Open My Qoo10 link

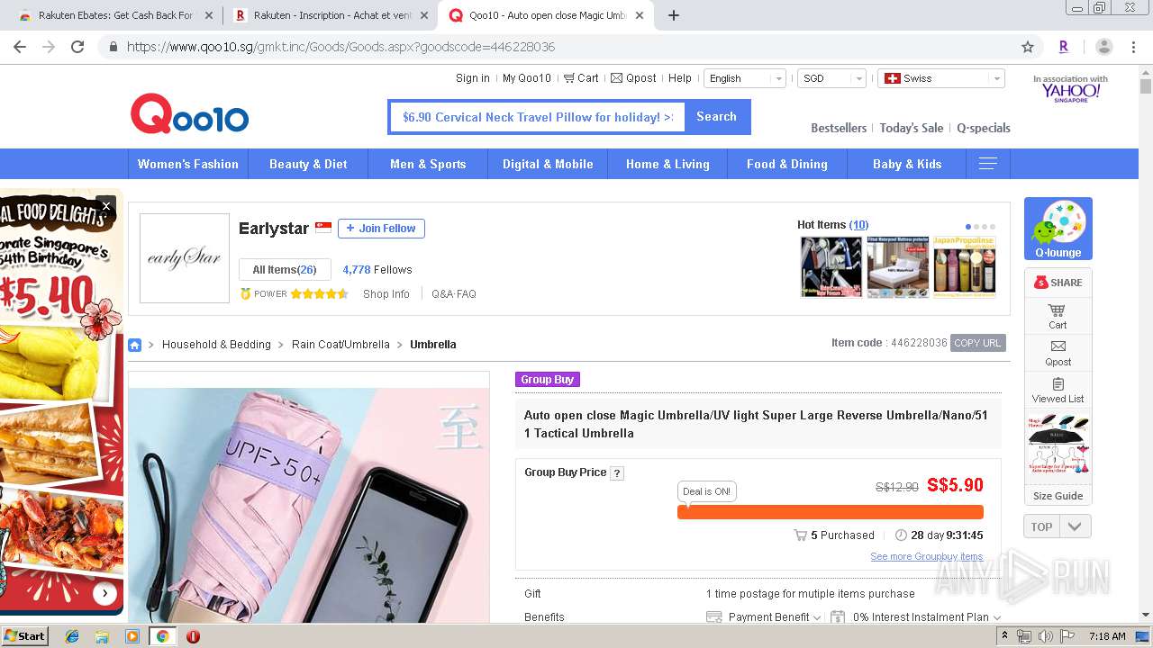527,78
